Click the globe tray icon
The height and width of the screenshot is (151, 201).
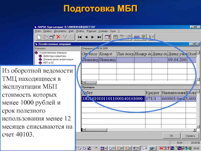tap(186, 148)
